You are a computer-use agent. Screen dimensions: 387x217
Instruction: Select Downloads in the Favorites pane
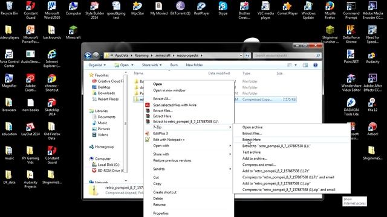coord(106,93)
